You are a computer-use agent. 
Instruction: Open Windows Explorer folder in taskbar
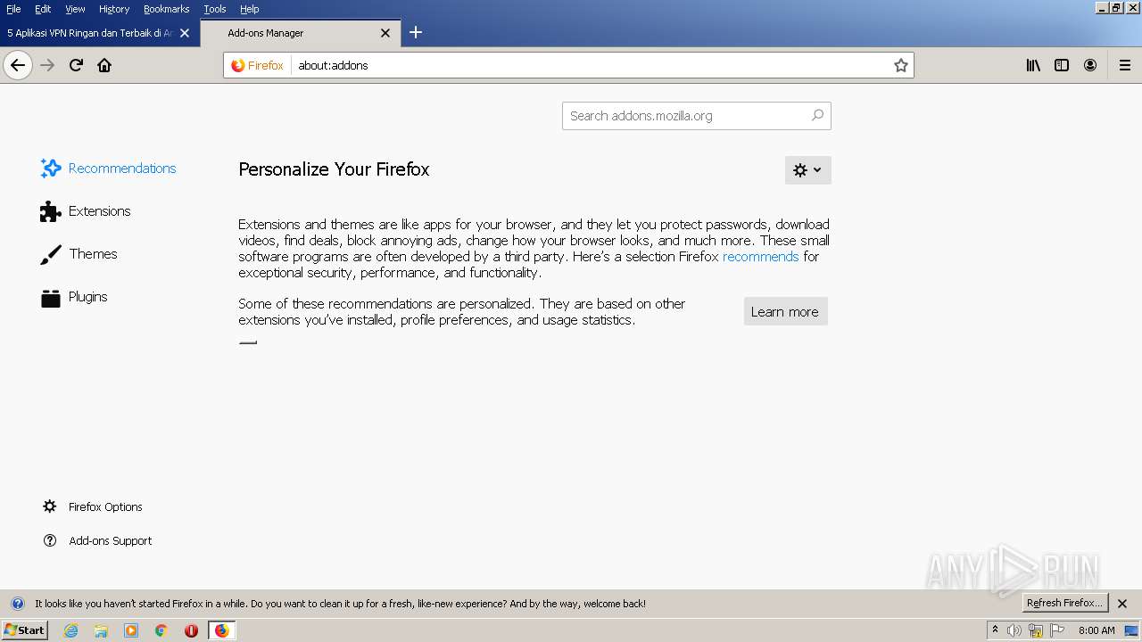pyautogui.click(x=101, y=630)
